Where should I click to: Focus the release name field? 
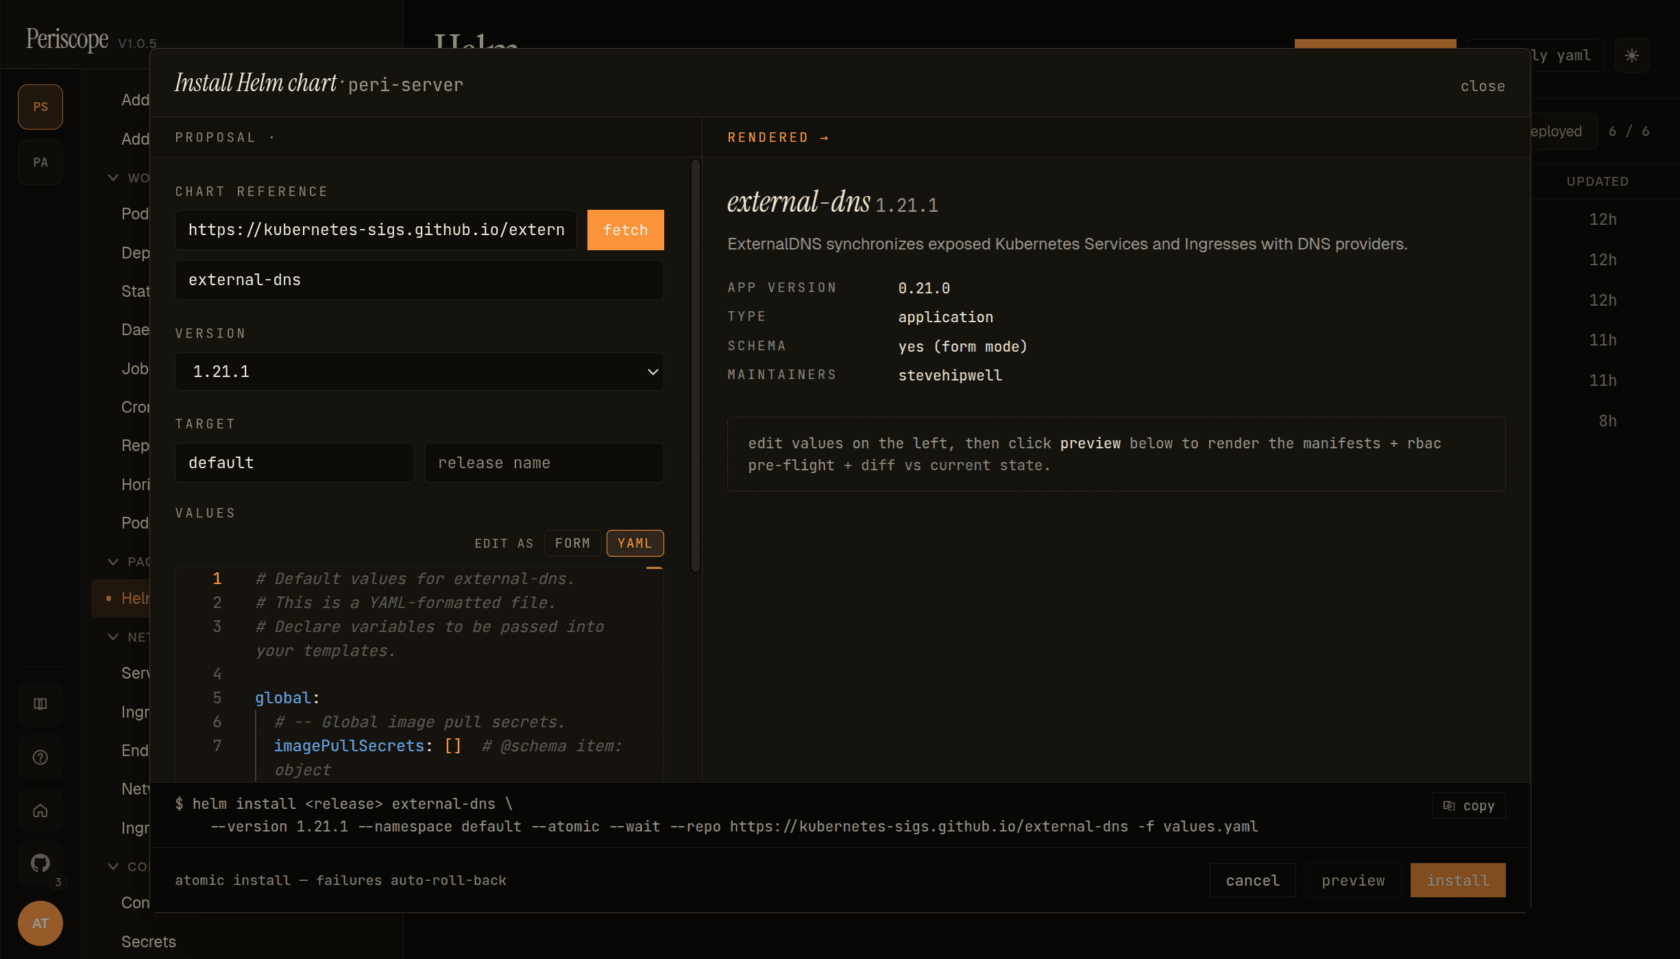tap(544, 463)
